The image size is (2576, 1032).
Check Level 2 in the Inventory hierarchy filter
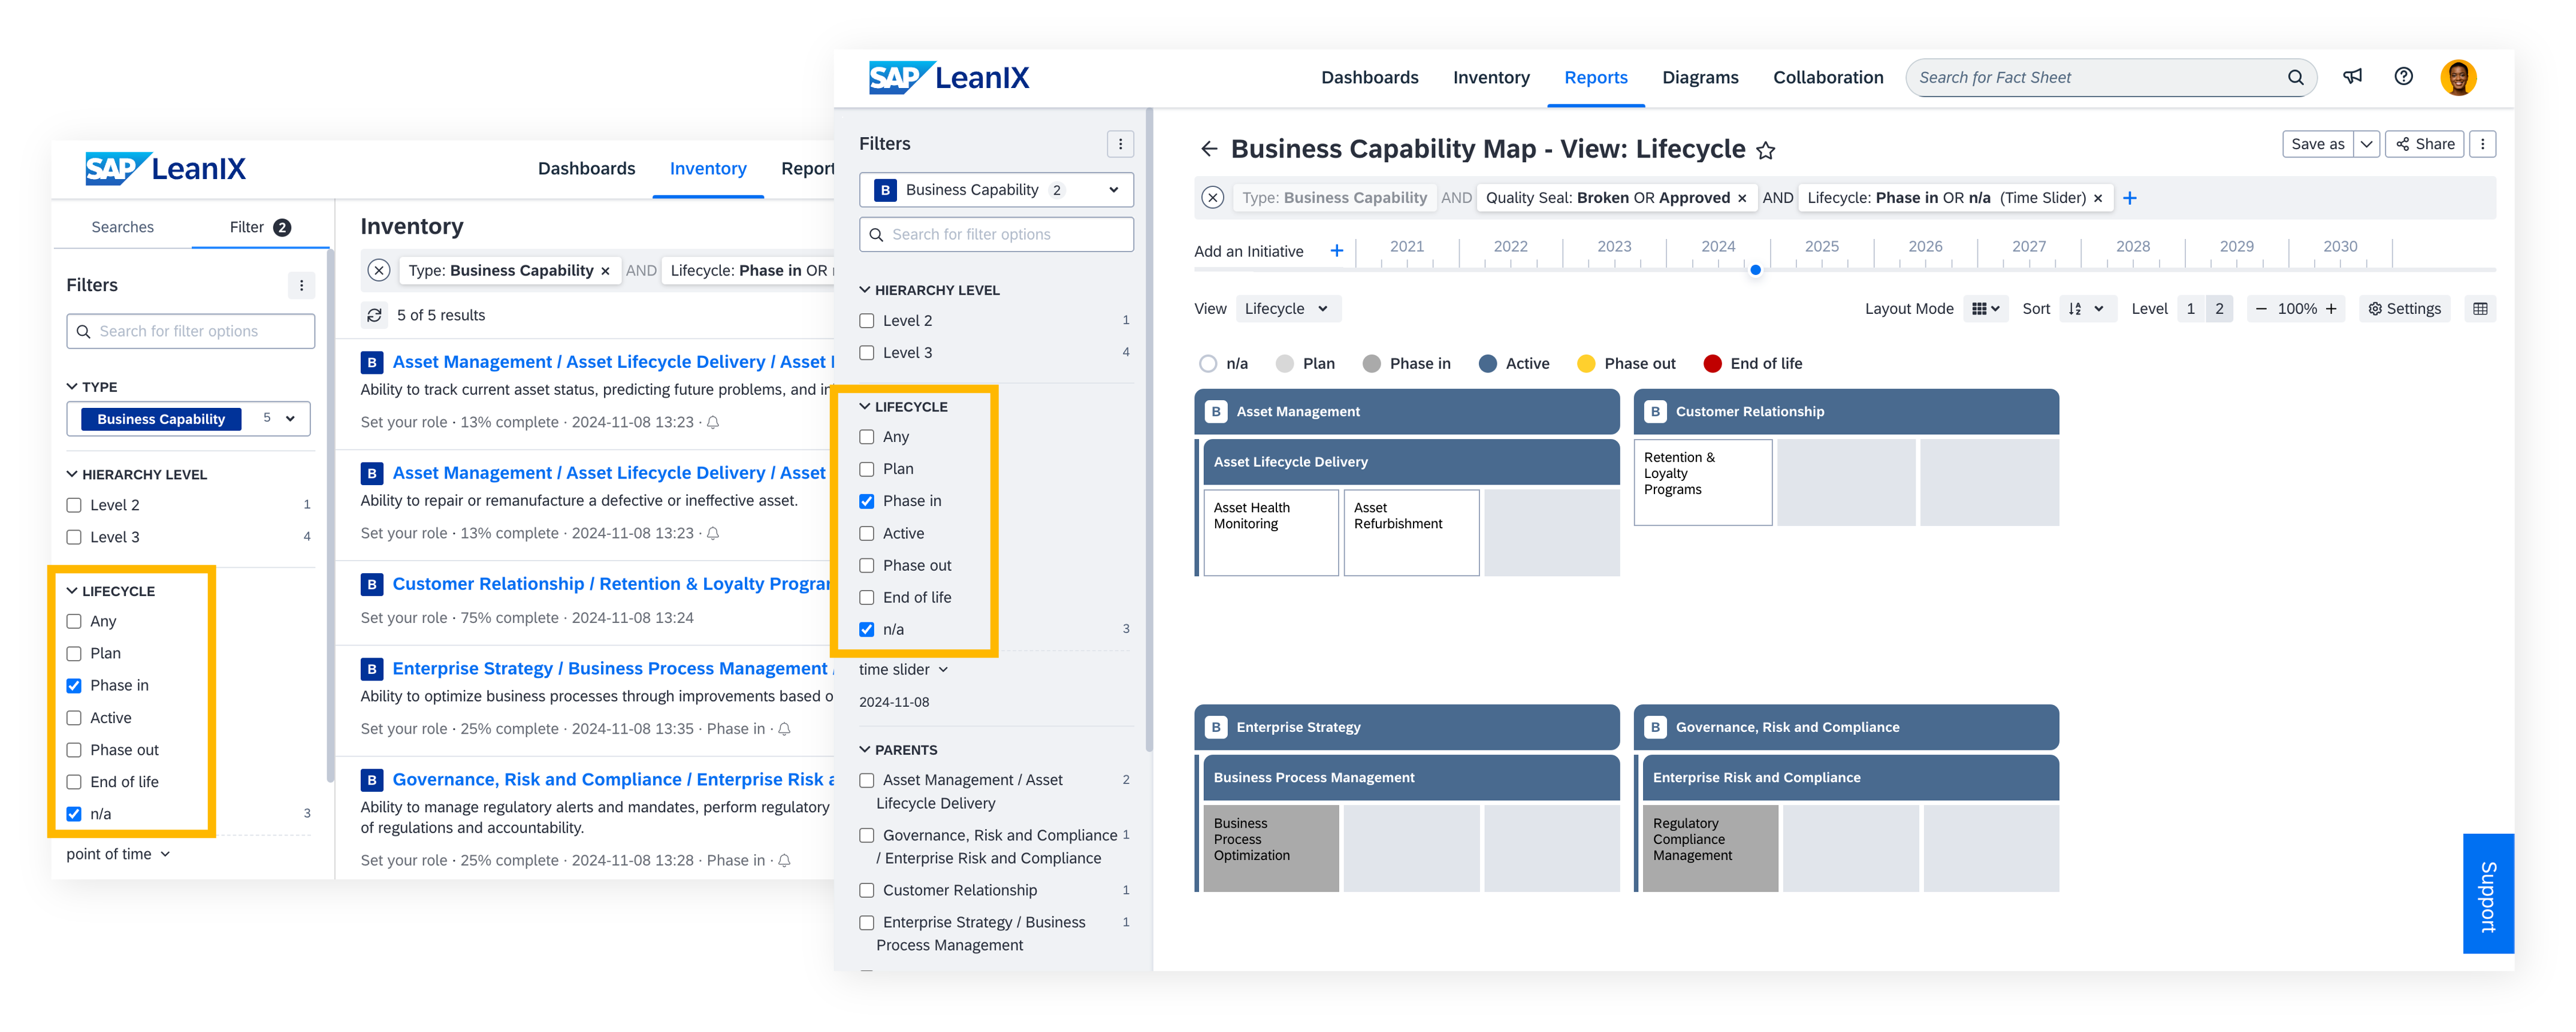point(74,505)
